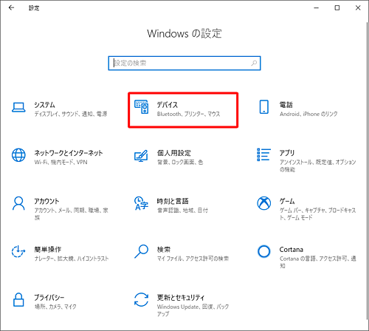The width and height of the screenshot is (369, 331).
Task: Click the Windows の設定 page title
Action: (184, 33)
